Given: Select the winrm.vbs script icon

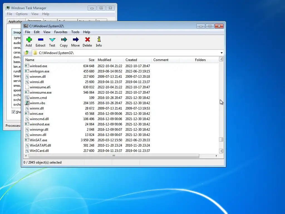Looking at the screenshot, I should tap(27, 103).
